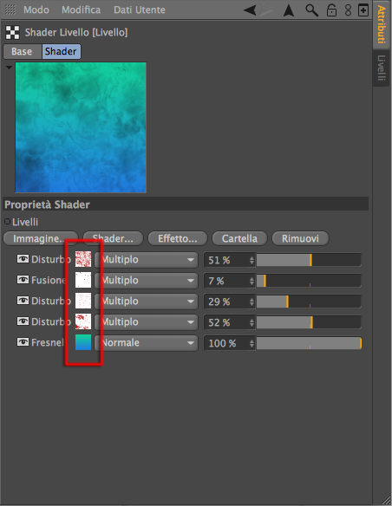This screenshot has height=506, width=392.
Task: Open the magnifier search icon
Action: (311, 10)
